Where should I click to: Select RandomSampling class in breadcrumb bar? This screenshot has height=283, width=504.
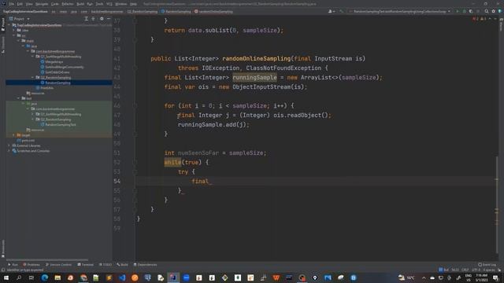coord(176,11)
